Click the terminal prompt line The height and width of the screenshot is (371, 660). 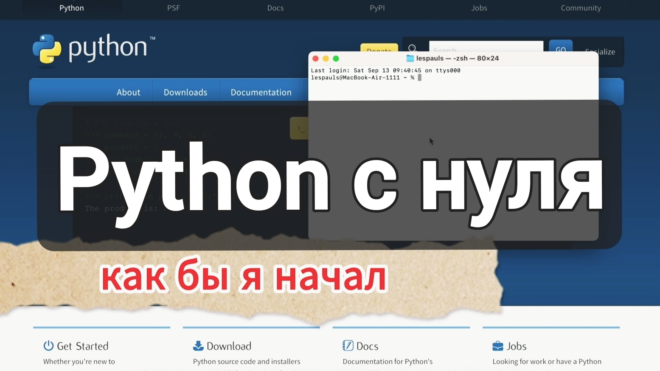coord(366,78)
